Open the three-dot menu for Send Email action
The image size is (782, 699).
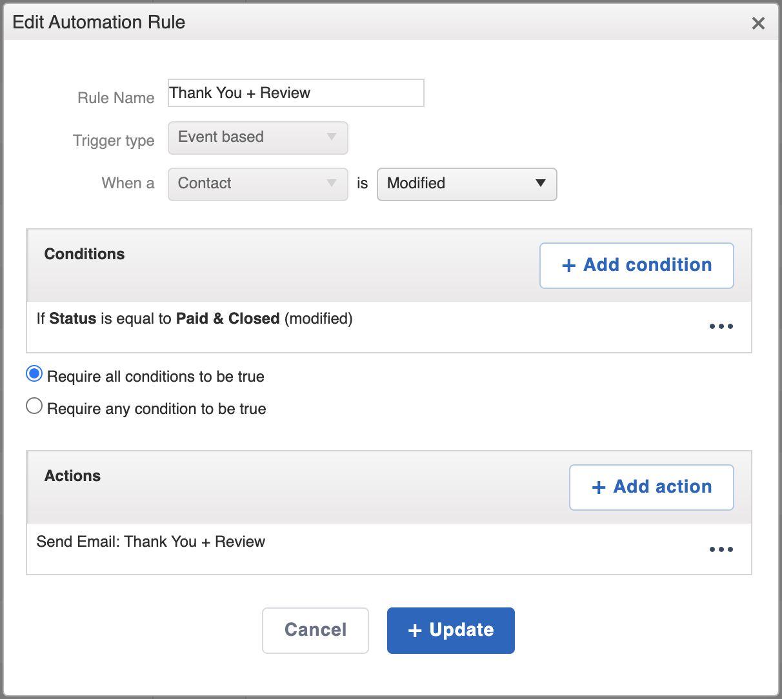(721, 549)
